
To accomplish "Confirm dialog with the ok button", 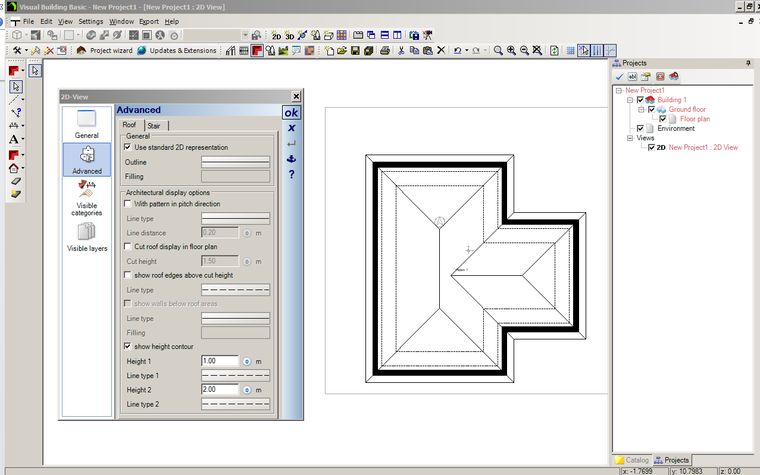I will tap(291, 112).
